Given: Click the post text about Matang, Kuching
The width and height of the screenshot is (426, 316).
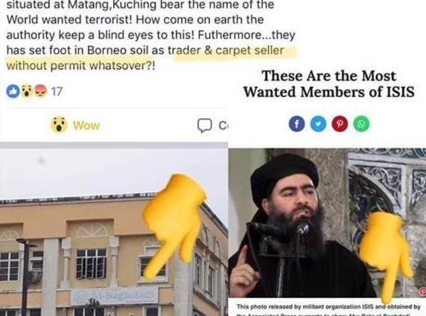Looking at the screenshot, I should point(151,35).
